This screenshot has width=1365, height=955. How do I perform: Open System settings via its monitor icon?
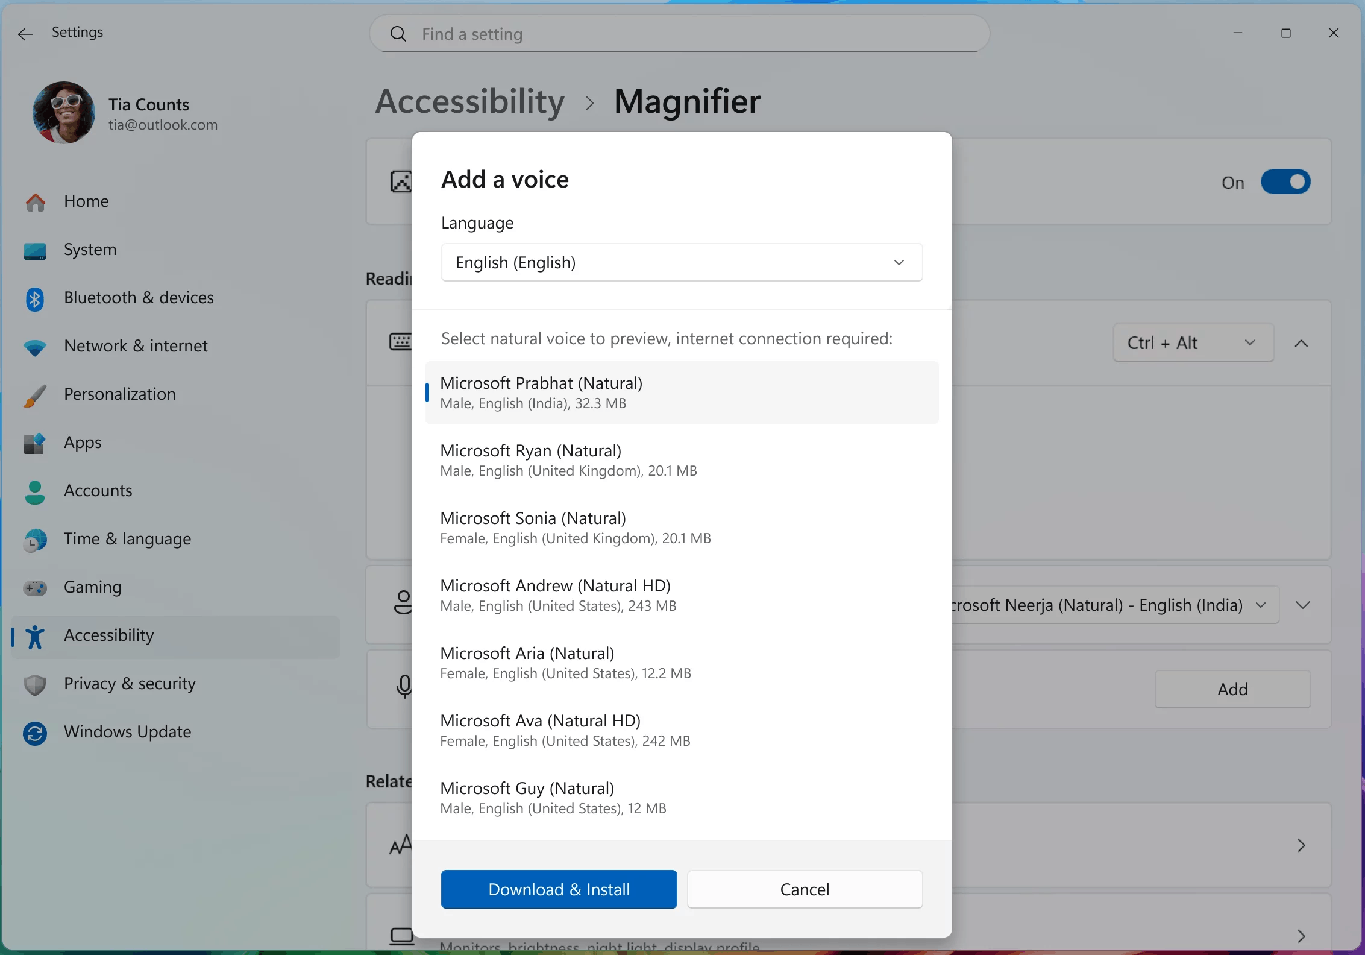coord(35,250)
